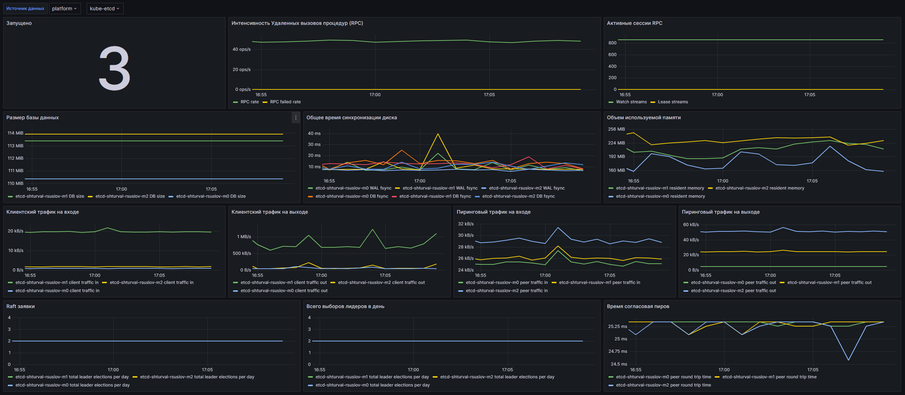Open Raft заявки panel title menu
The height and width of the screenshot is (395, 905).
pyautogui.click(x=21, y=306)
